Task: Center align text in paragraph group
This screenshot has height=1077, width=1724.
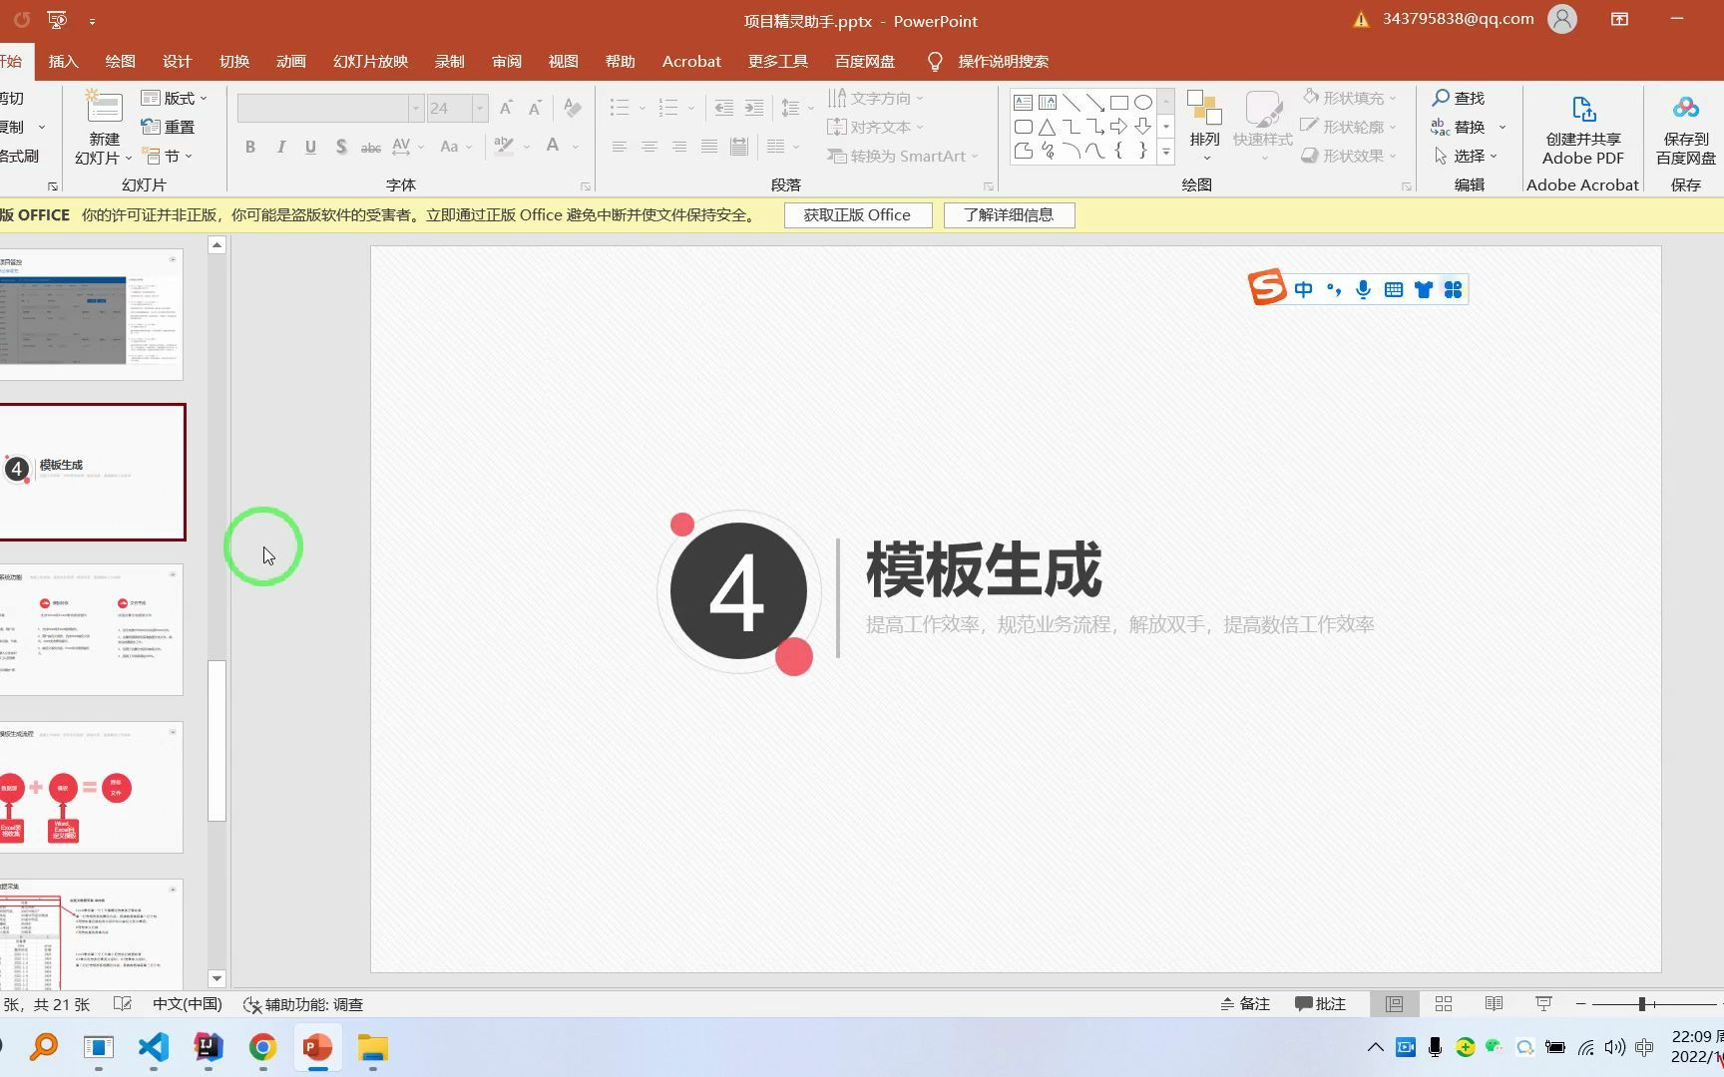Action: tap(649, 147)
